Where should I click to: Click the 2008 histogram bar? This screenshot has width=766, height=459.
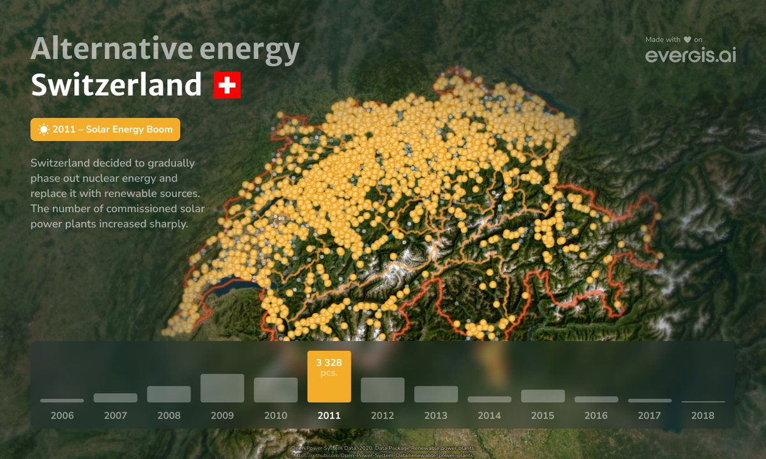point(169,394)
